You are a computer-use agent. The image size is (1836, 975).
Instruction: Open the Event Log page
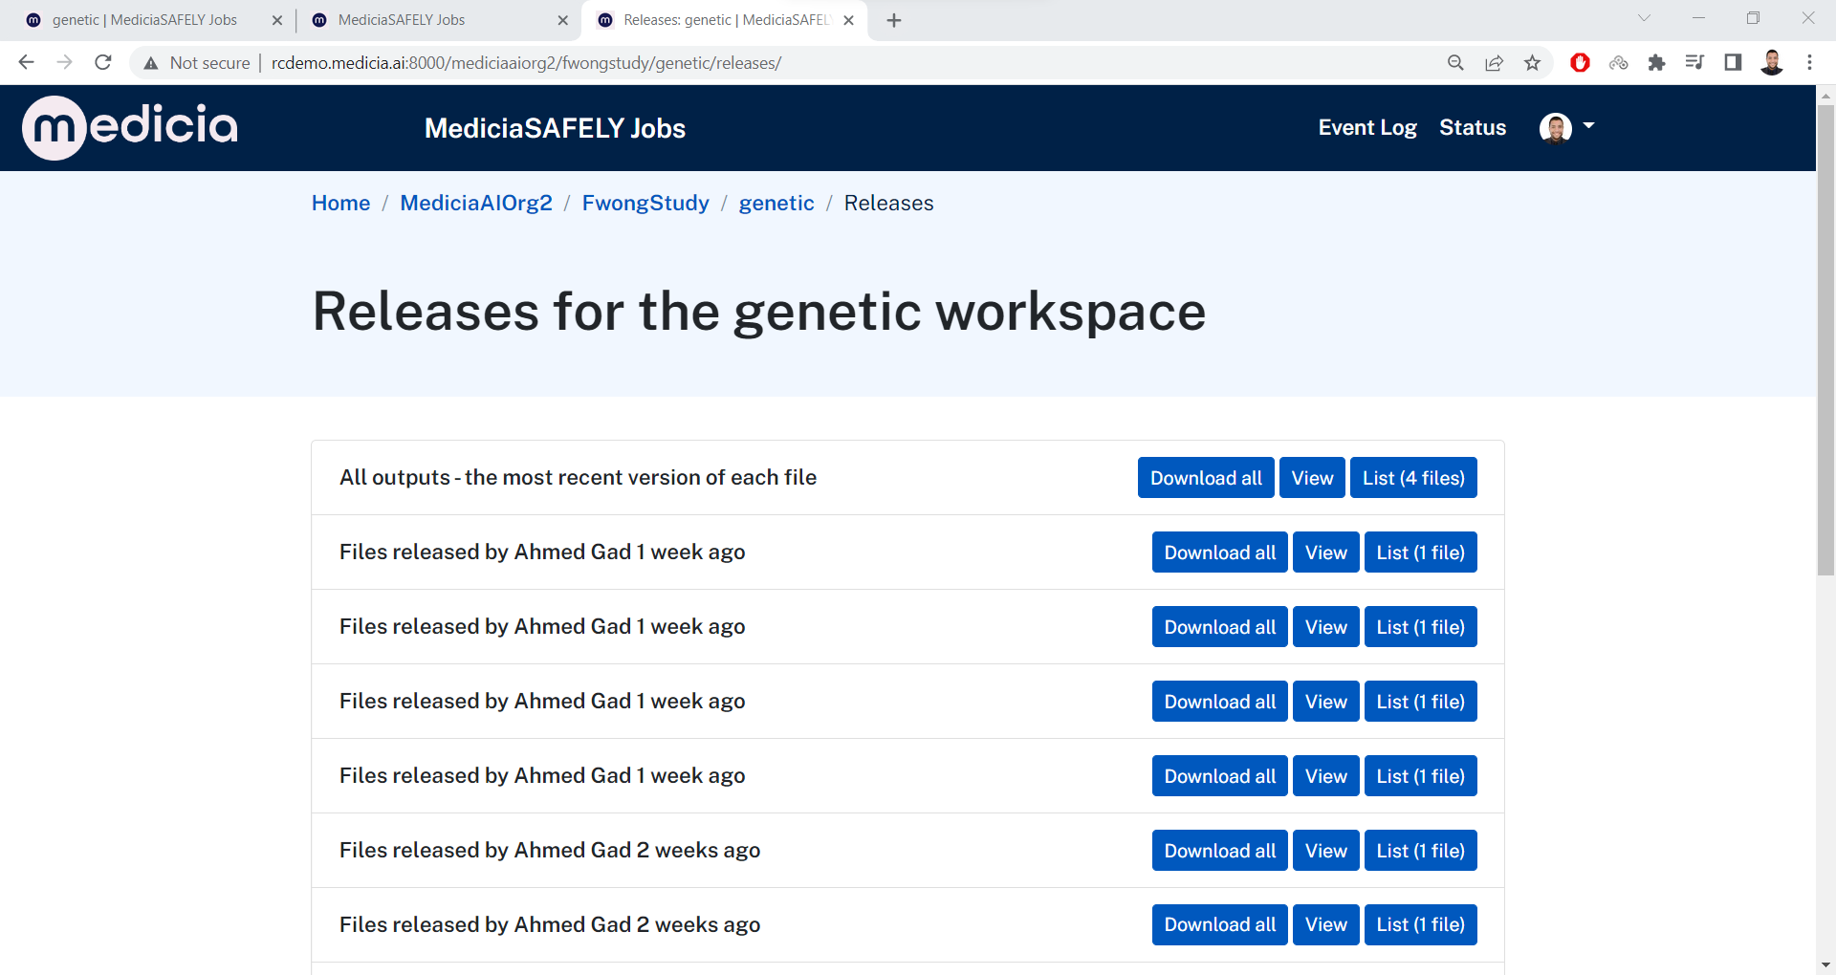coord(1367,127)
